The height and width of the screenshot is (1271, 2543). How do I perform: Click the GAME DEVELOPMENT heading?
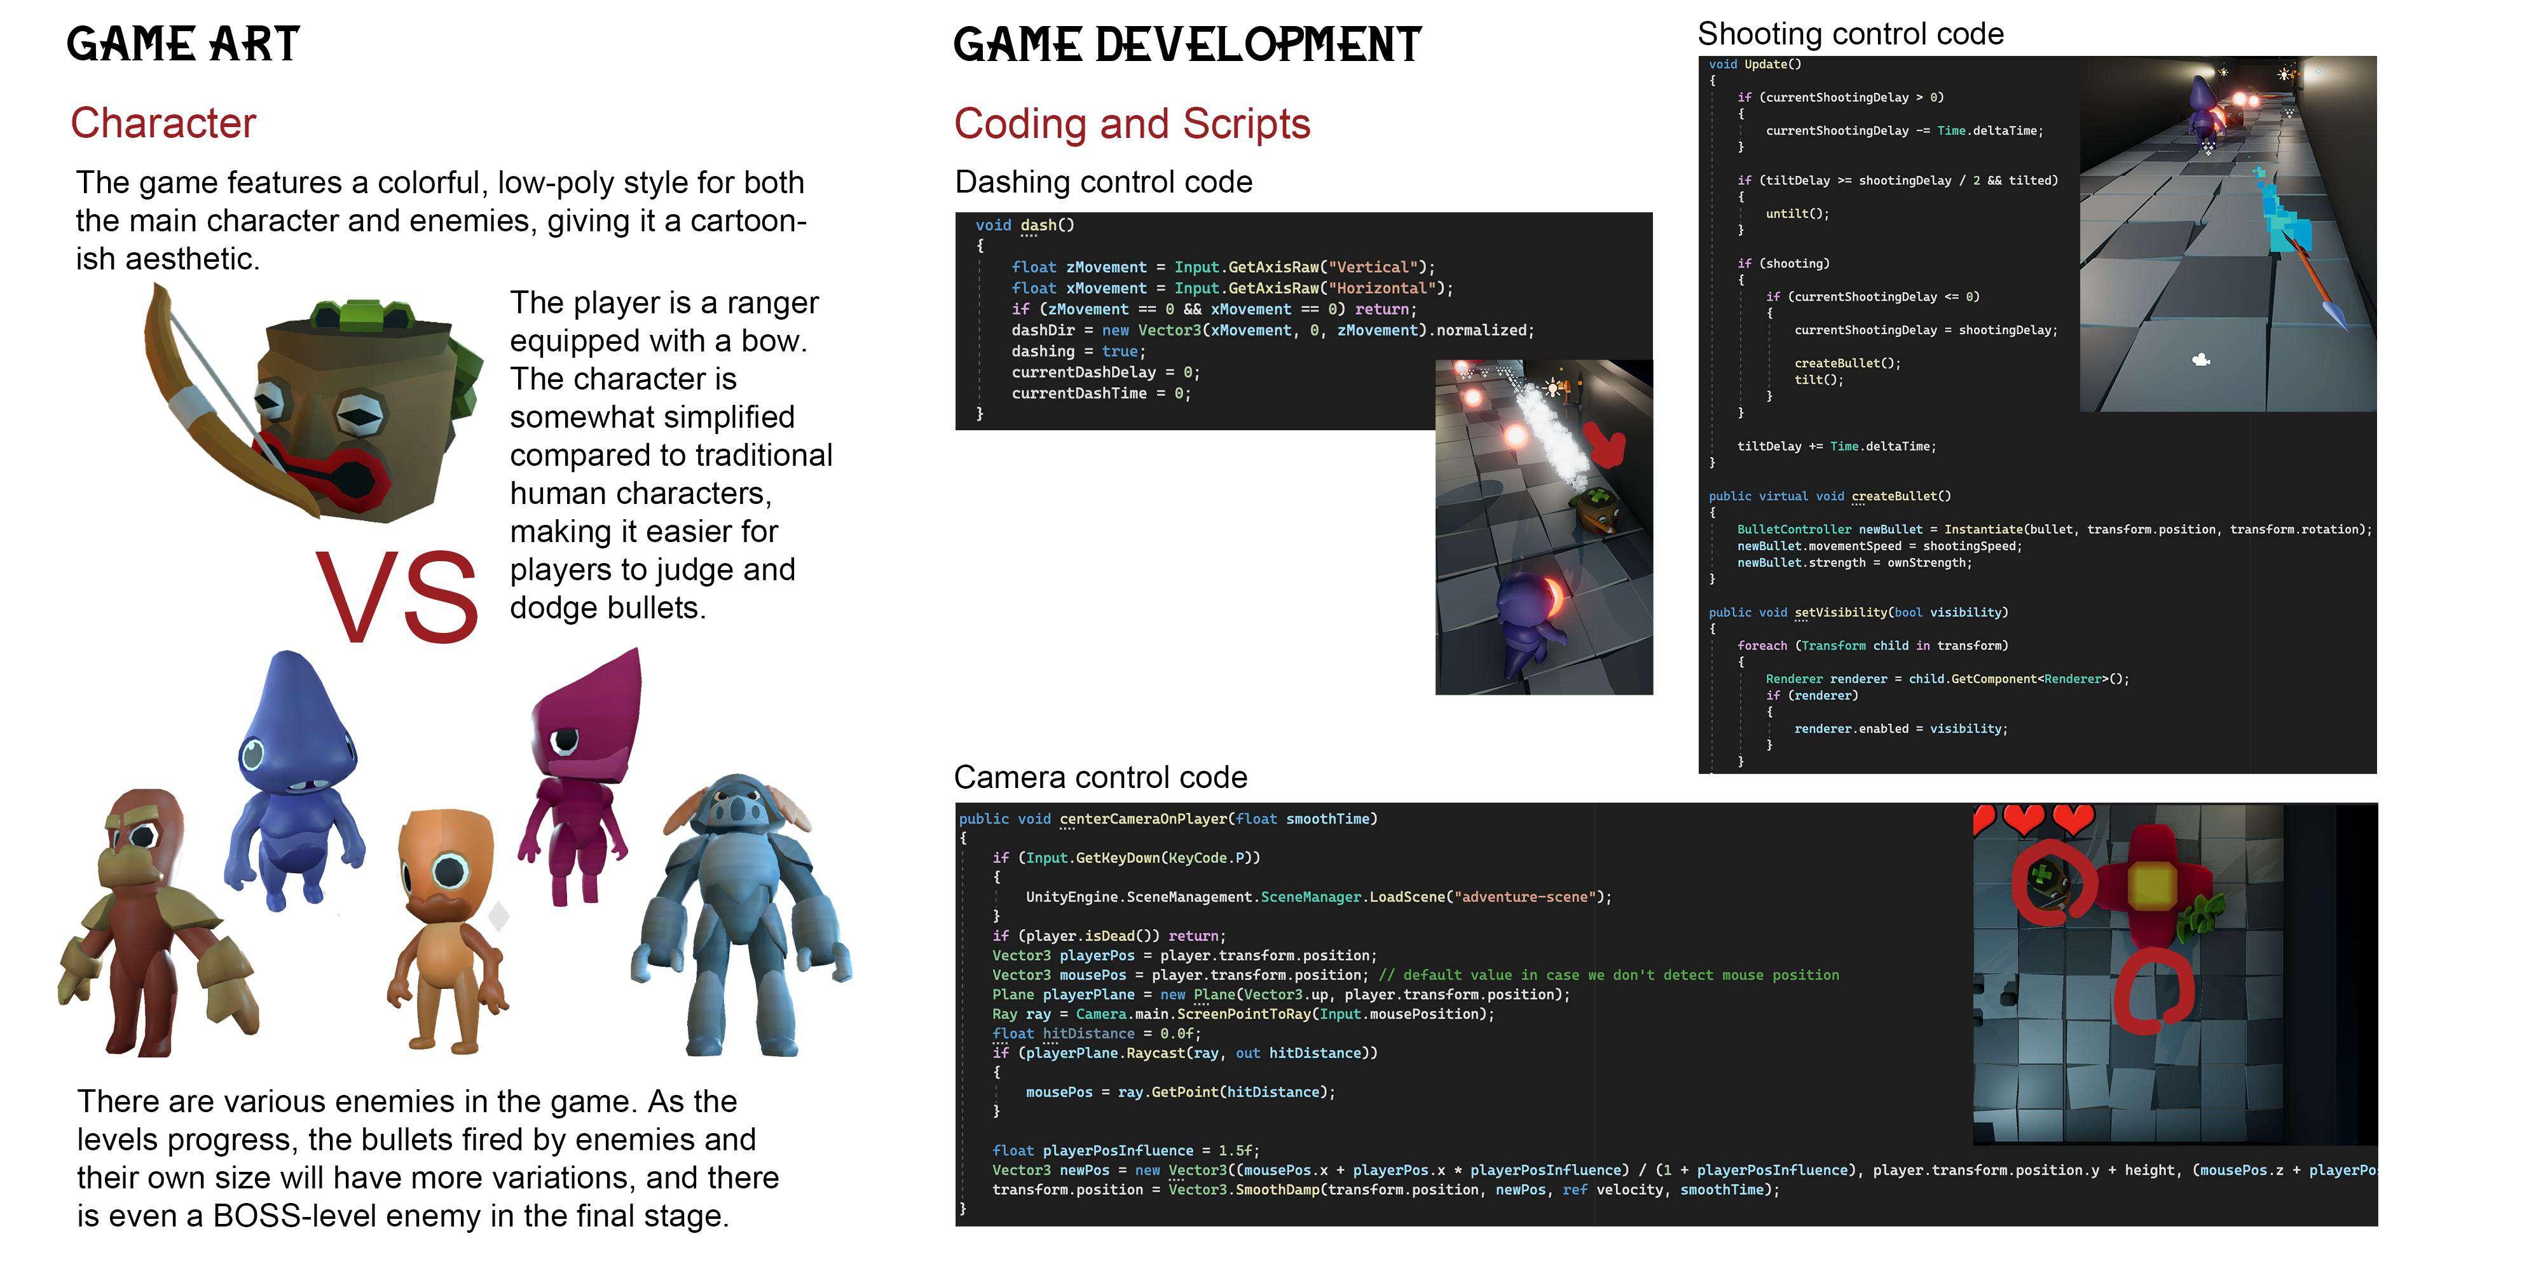1186,45
